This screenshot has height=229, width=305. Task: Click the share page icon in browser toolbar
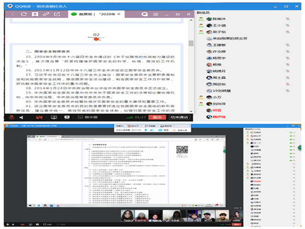pos(57,14)
